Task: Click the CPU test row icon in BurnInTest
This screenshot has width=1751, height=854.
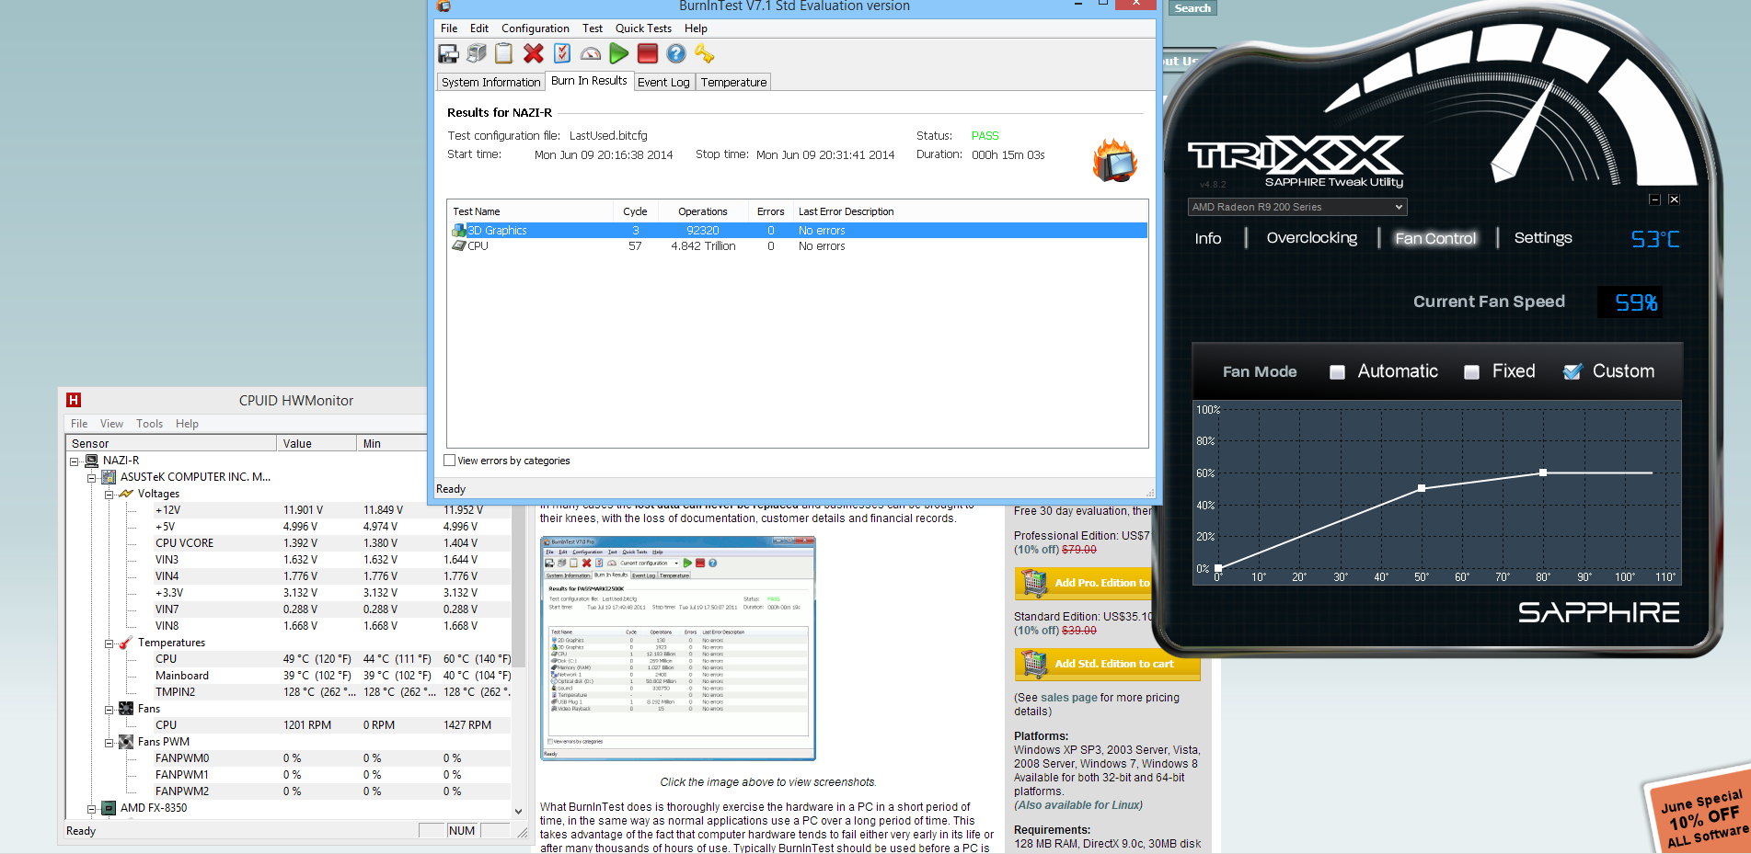Action: click(x=459, y=246)
